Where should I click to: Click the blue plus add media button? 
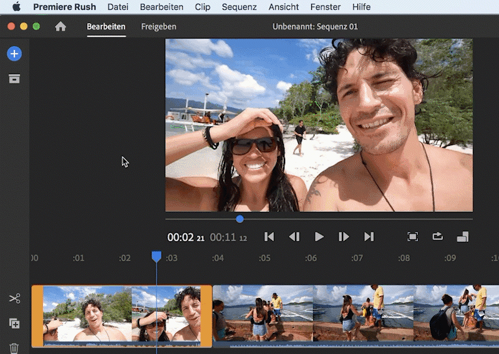point(14,54)
